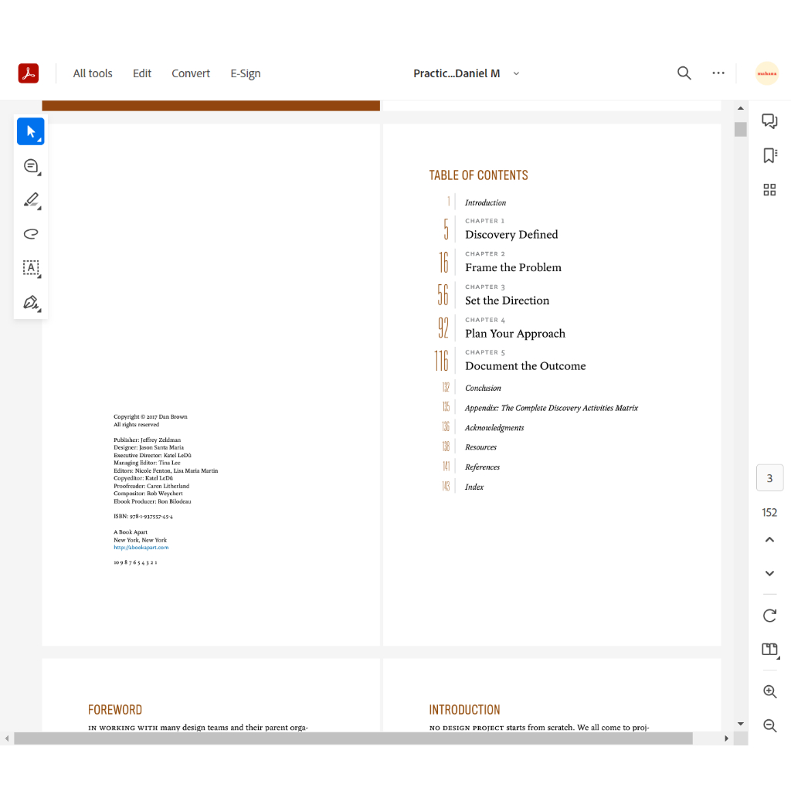Open the bookmarks panel
Viewport: 791px width, 791px height.
click(x=769, y=155)
